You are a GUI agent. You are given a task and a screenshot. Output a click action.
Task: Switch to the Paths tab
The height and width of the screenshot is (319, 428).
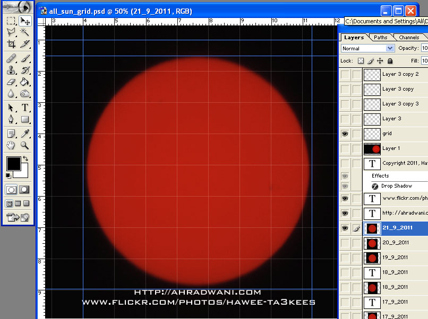(381, 37)
